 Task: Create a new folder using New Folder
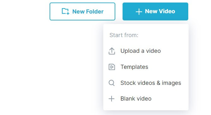[82, 12]
